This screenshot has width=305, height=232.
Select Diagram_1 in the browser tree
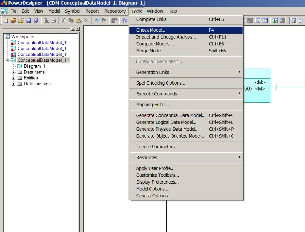[x=34, y=66]
